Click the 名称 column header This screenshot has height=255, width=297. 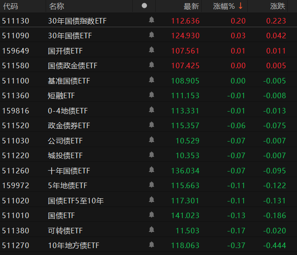pos(57,6)
